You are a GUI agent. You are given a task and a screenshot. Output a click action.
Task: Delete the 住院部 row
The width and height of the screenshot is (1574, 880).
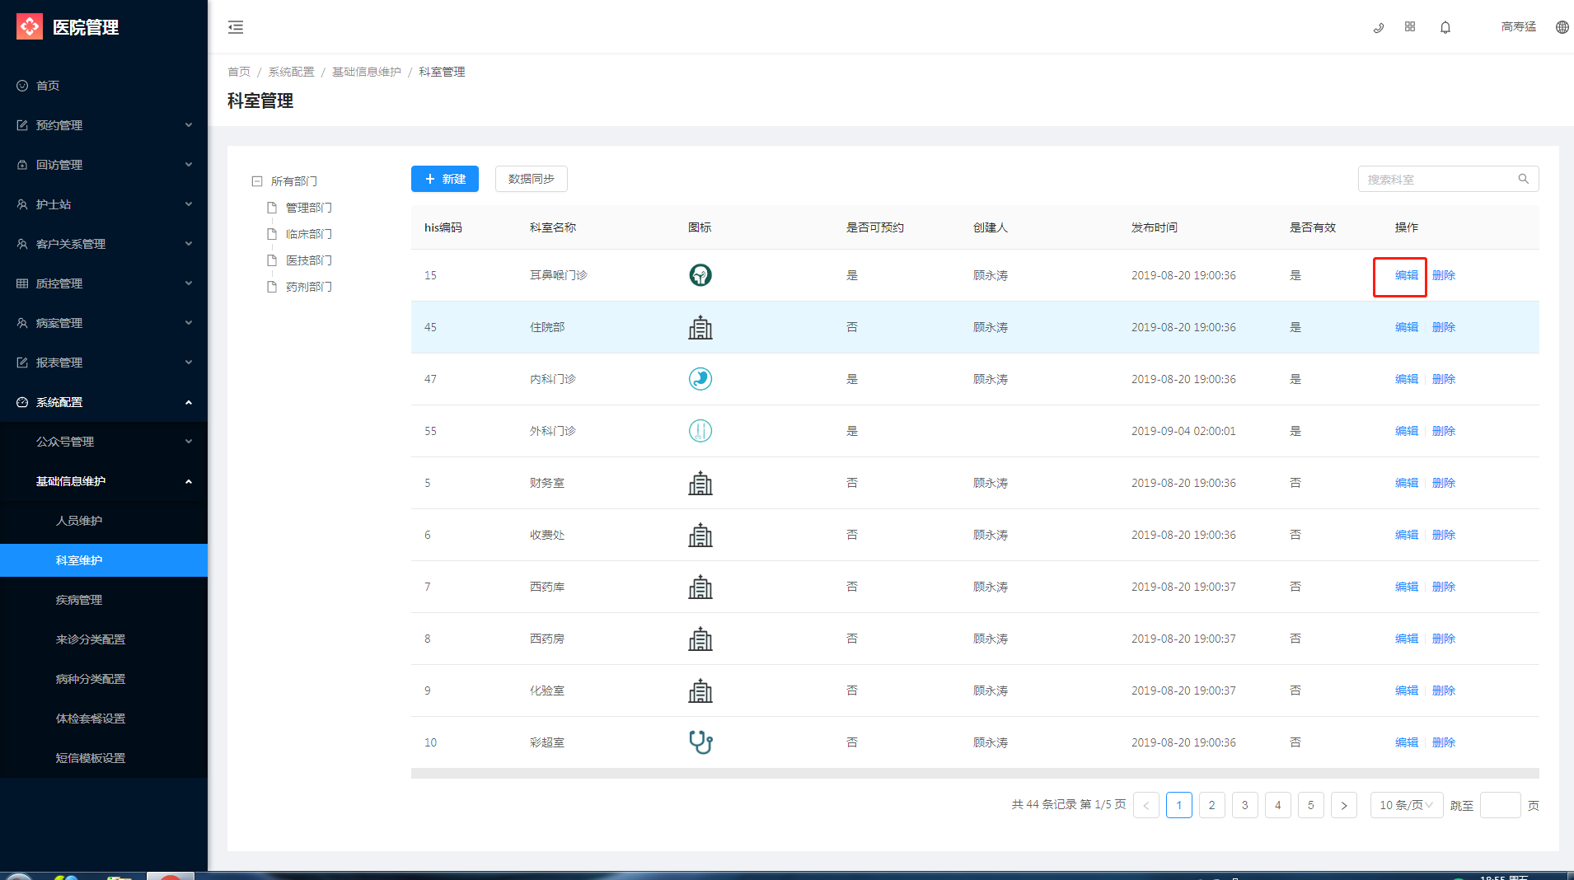point(1444,327)
